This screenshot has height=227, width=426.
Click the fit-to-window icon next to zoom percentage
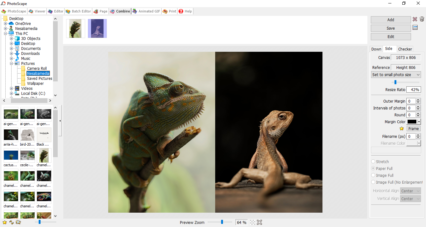tap(259, 222)
